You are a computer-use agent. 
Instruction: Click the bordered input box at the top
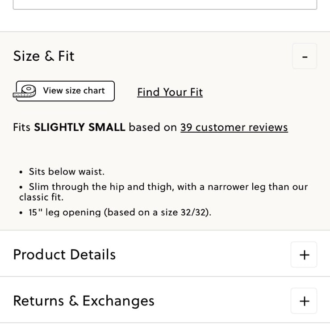[165, 4]
